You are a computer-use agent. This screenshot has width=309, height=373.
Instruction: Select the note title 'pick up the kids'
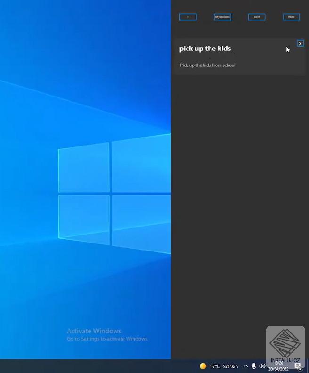click(205, 49)
